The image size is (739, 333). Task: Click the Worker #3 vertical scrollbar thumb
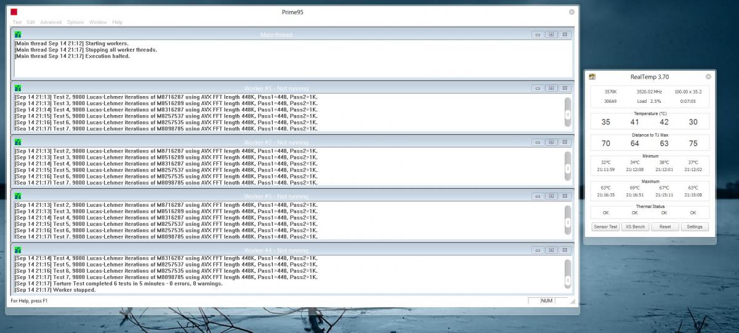[568, 222]
